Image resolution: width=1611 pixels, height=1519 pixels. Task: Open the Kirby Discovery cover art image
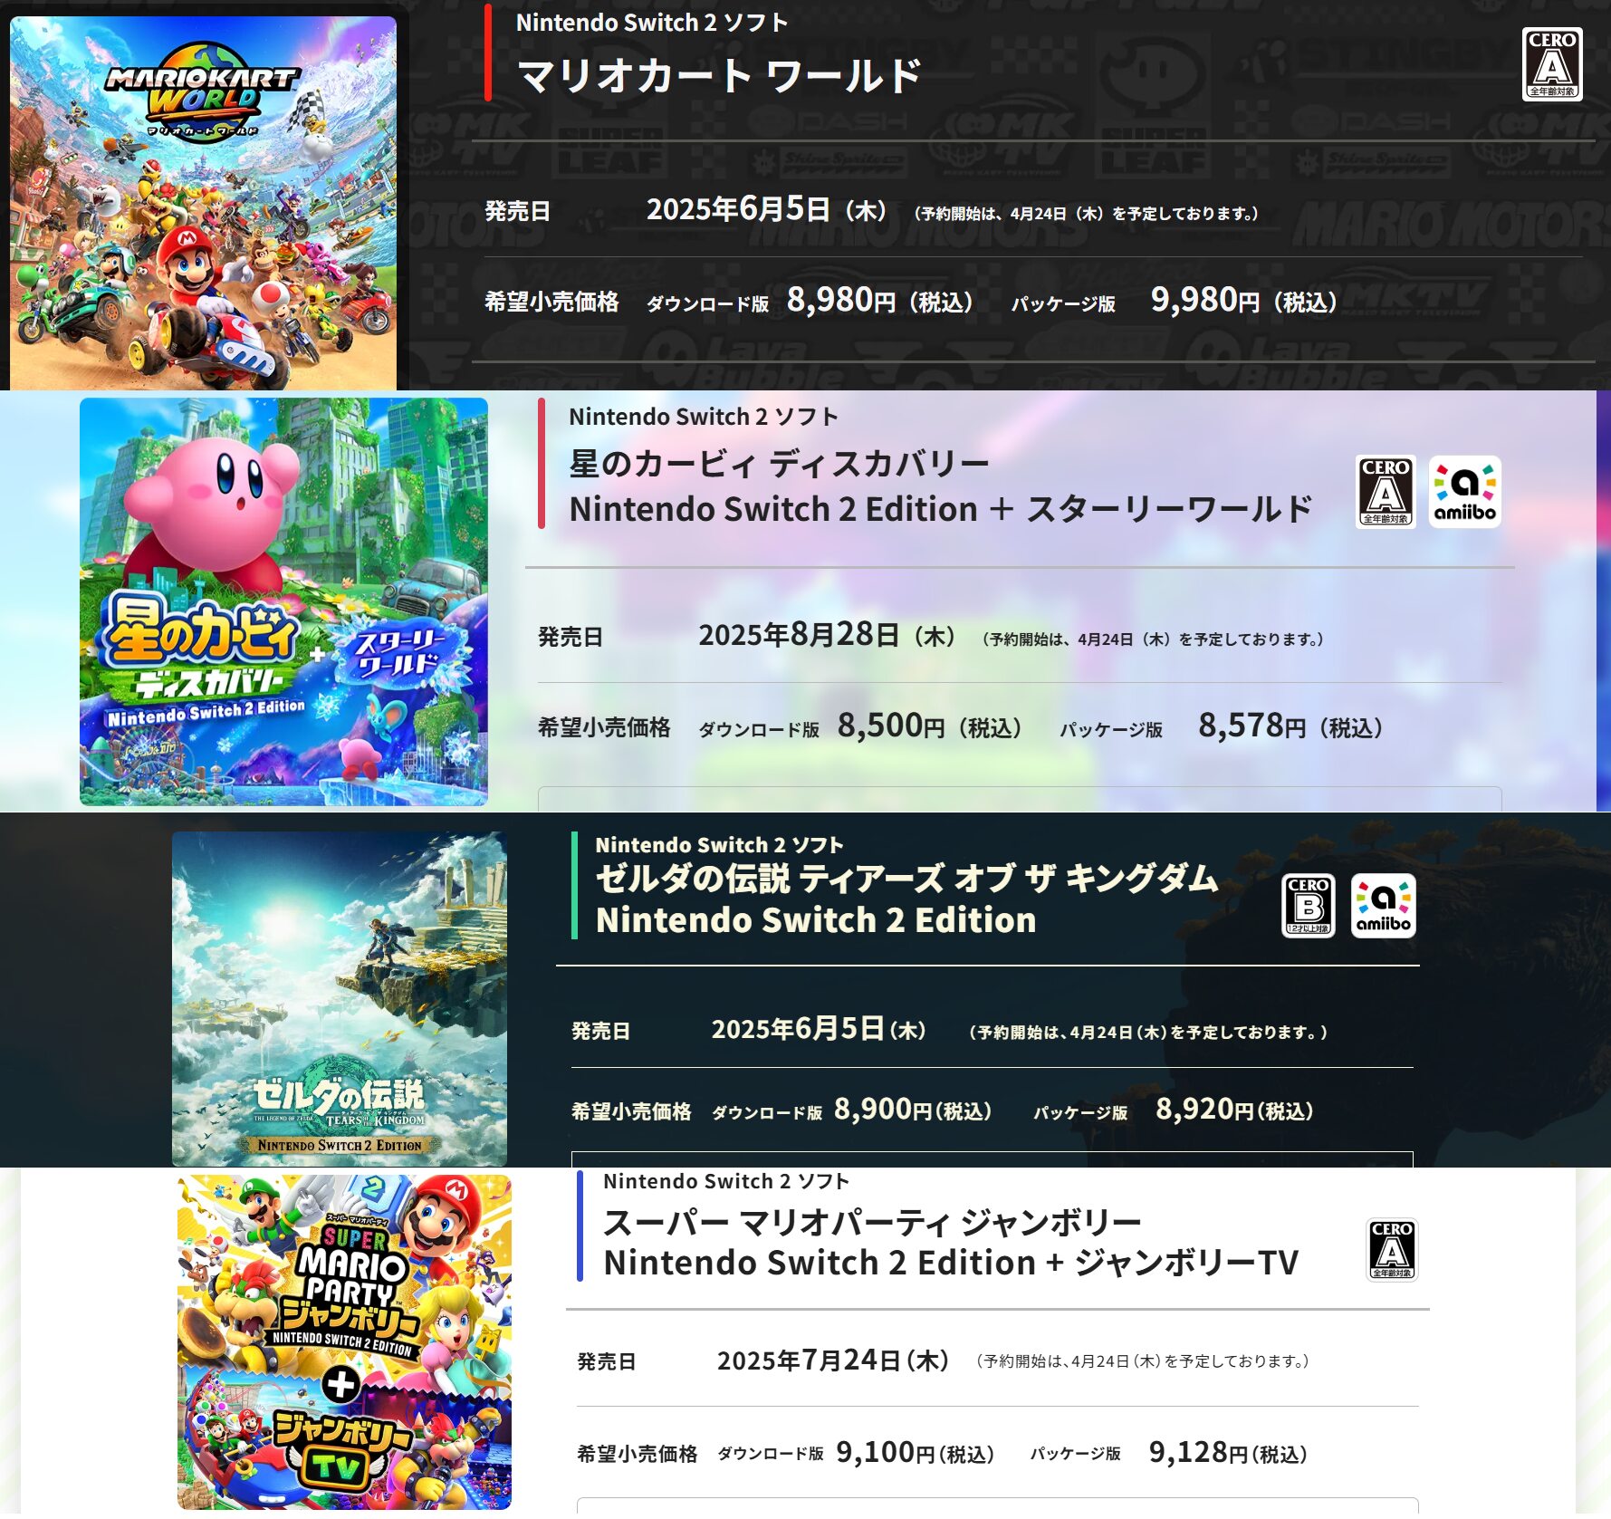pyautogui.click(x=283, y=601)
